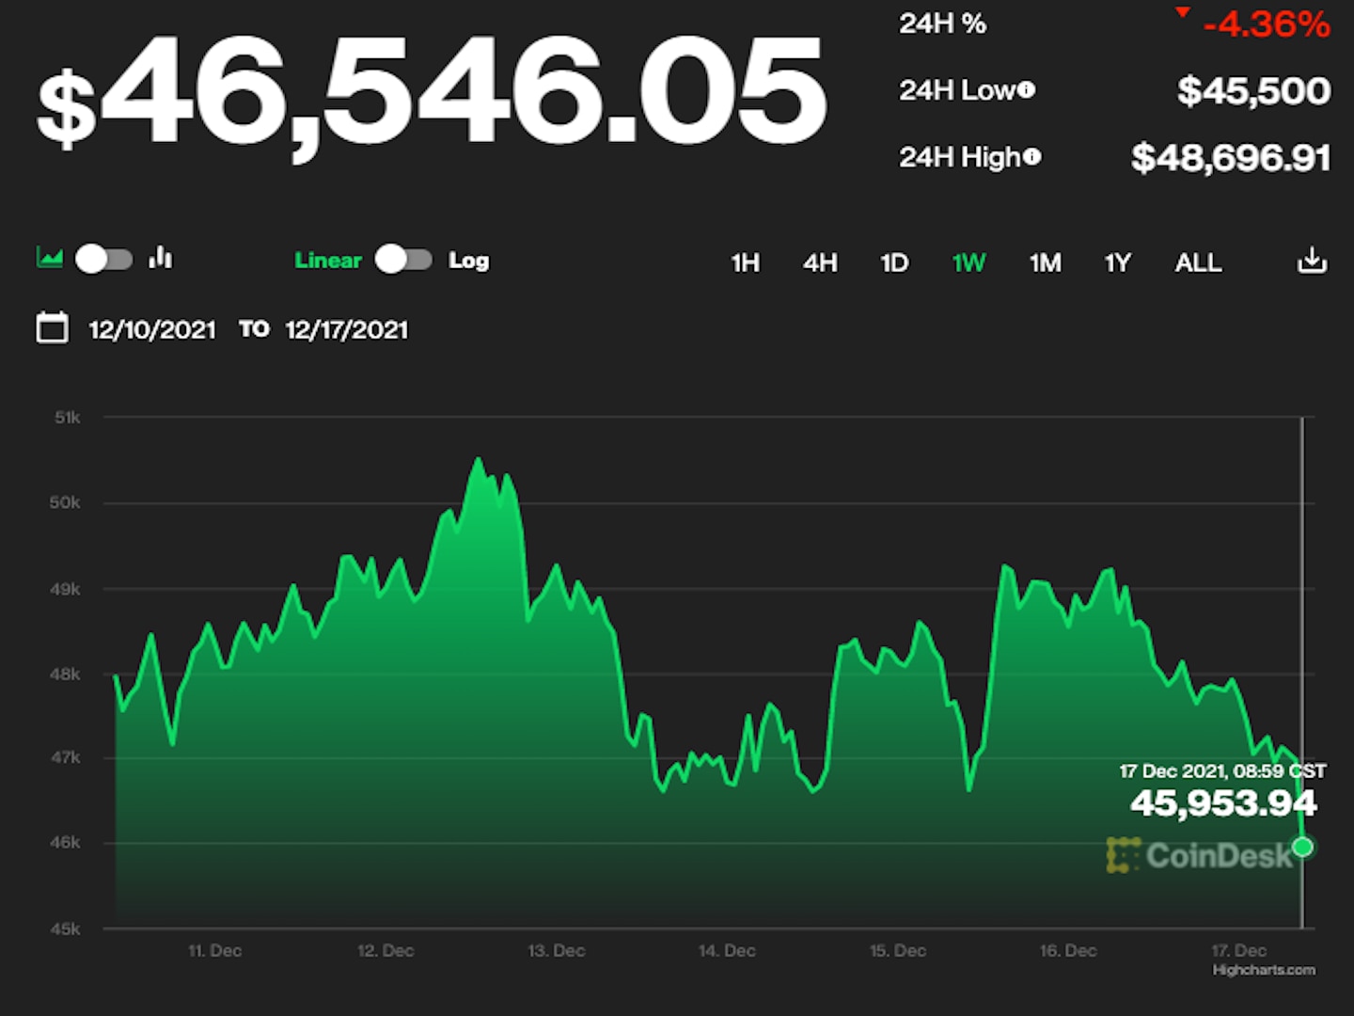
Task: Download chart data via download icon
Action: tap(1312, 261)
